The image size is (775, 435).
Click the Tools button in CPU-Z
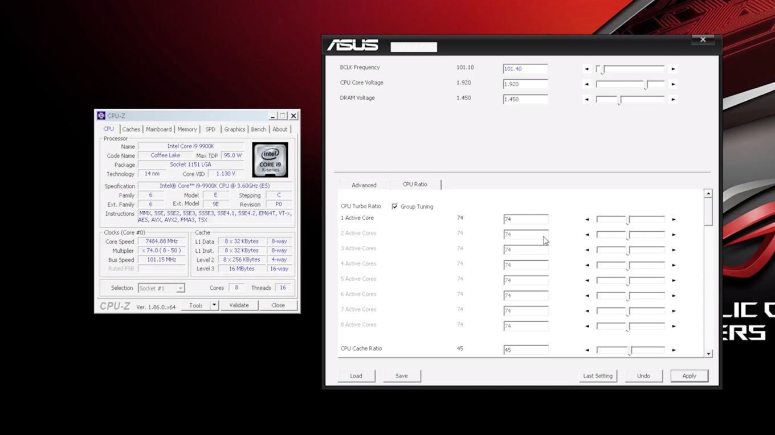(x=196, y=305)
